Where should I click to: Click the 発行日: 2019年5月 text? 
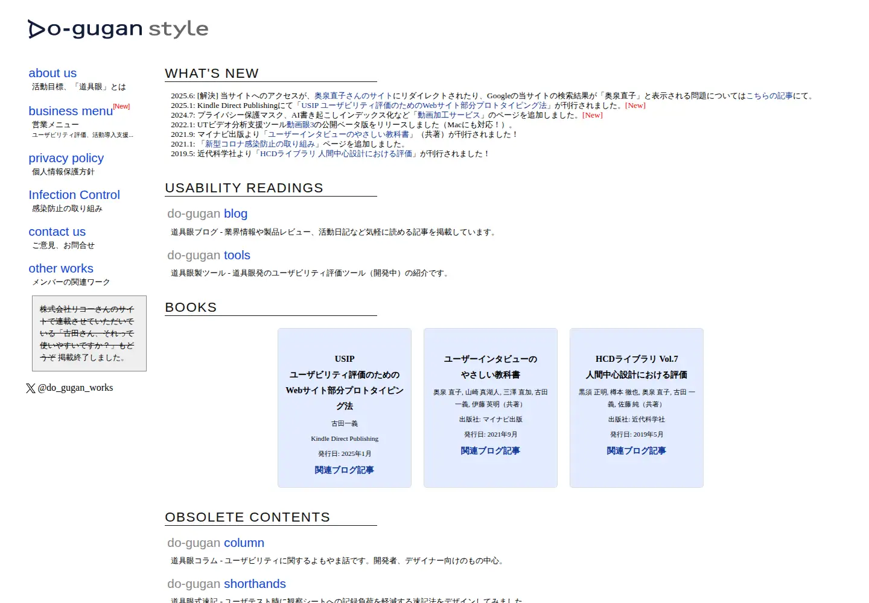click(637, 434)
